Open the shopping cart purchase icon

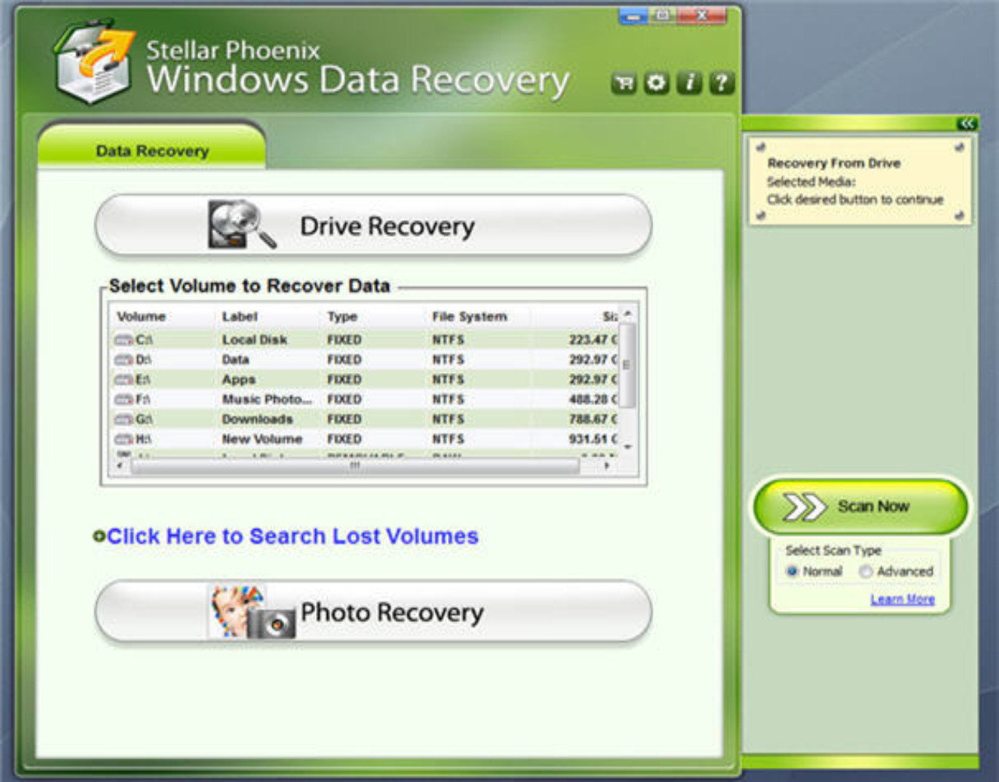[x=624, y=83]
